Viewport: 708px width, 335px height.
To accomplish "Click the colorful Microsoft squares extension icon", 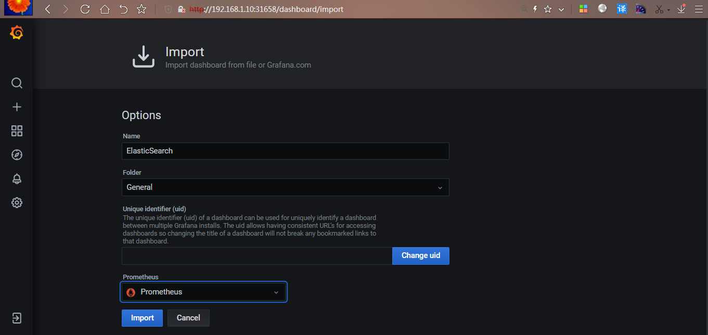I will [583, 9].
